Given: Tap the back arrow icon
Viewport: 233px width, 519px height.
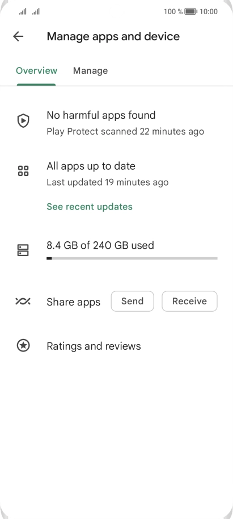Looking at the screenshot, I should point(18,36).
